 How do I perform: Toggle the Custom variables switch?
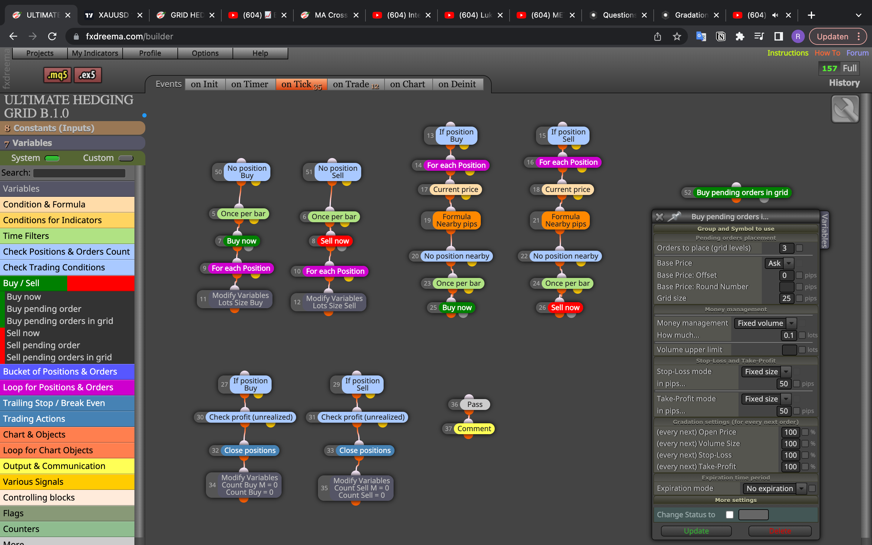[126, 158]
